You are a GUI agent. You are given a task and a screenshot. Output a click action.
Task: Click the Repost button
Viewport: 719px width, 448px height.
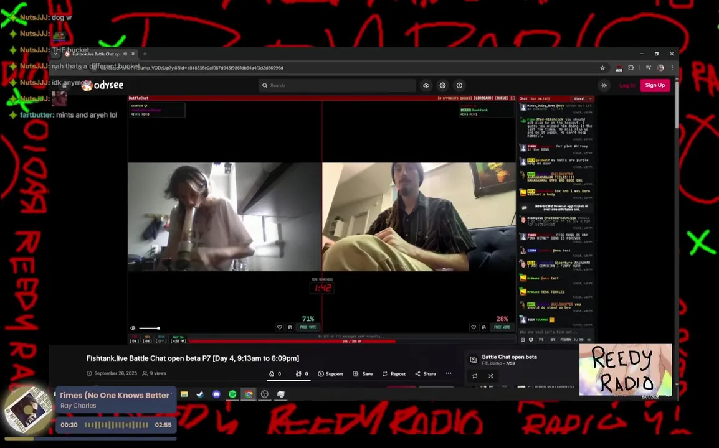[394, 374]
